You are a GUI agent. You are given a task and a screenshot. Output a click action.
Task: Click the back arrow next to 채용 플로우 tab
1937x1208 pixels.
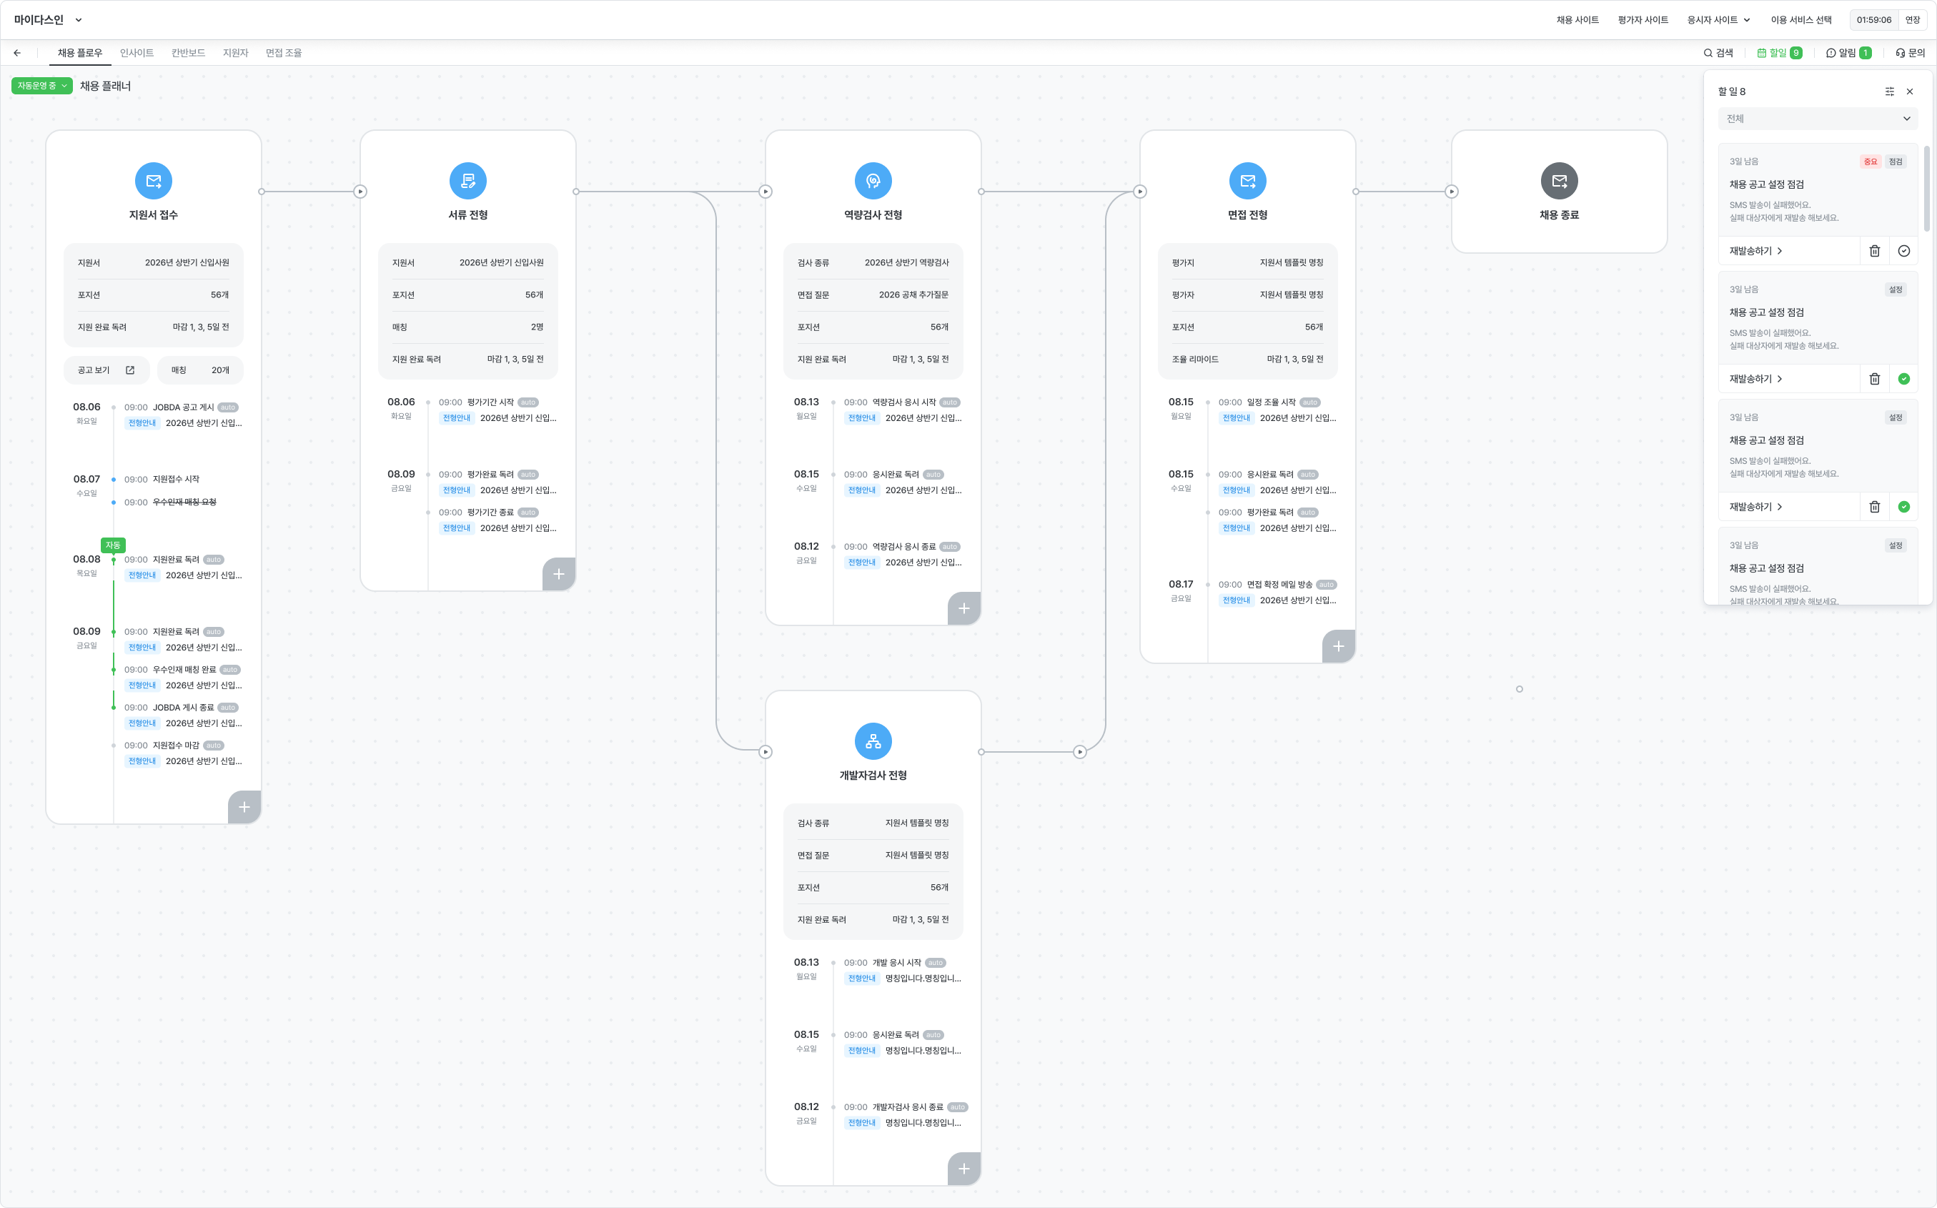point(16,53)
